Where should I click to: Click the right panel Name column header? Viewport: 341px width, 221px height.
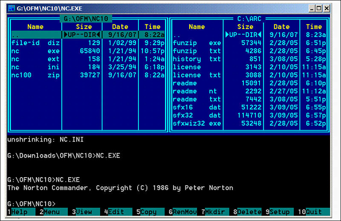coord(197,27)
